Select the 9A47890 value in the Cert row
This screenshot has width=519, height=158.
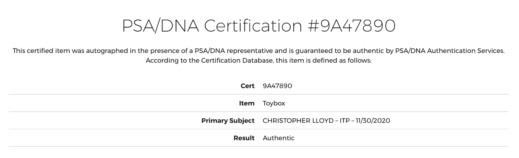[277, 86]
